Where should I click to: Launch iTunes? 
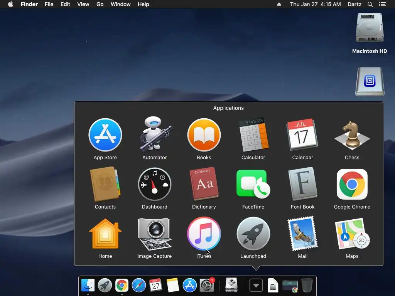[204, 234]
